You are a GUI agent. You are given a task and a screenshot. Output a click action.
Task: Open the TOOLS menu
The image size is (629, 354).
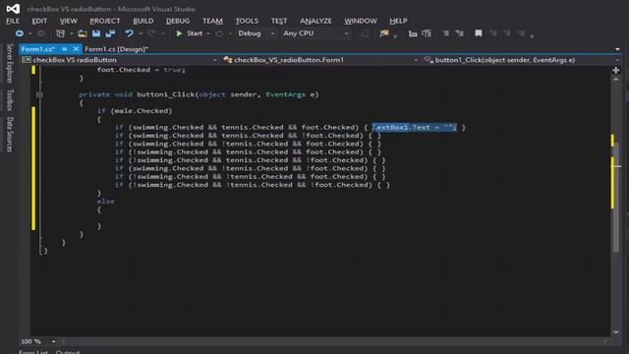tap(247, 21)
